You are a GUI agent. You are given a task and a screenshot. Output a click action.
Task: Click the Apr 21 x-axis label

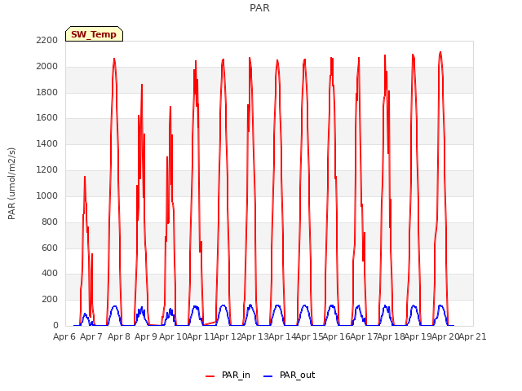pos(473,336)
